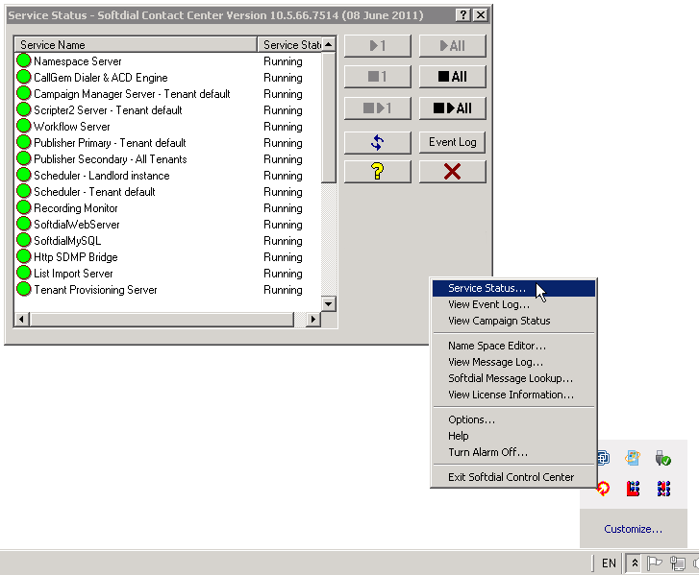Open help with the yellow question mark
This screenshot has width=699, height=575.
coord(377,171)
